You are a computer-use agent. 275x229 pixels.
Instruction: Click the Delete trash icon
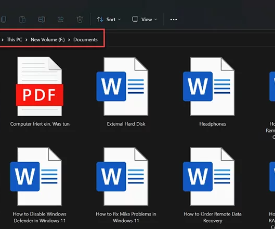80,19
